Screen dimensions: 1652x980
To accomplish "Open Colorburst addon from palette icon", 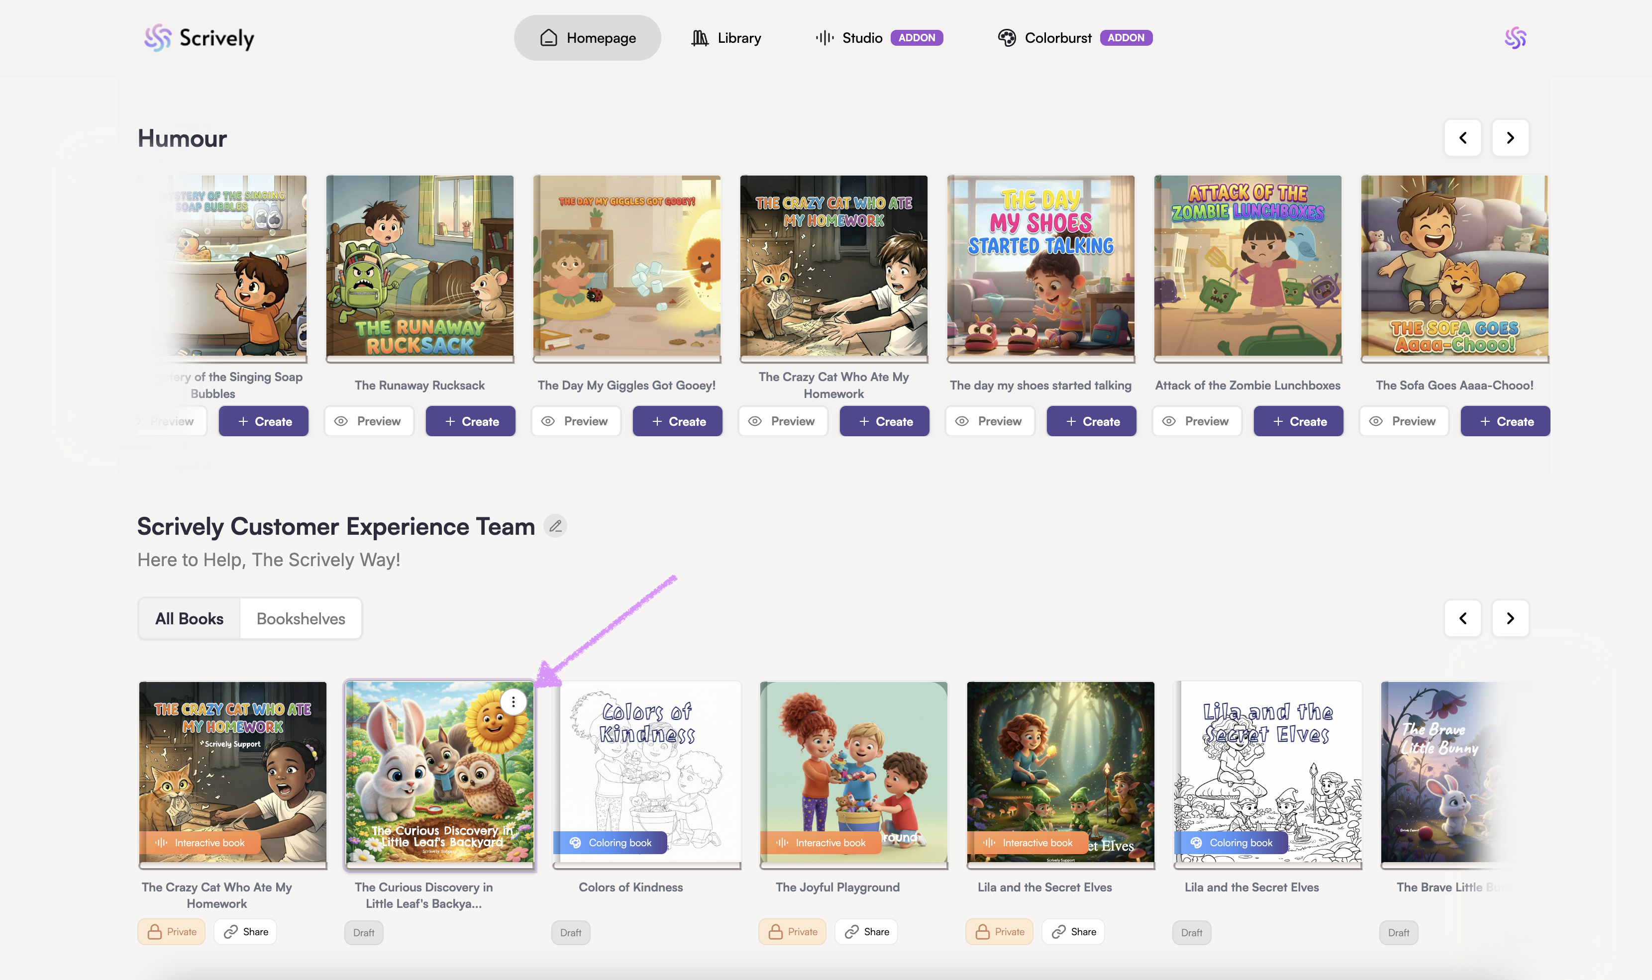I will click(x=1007, y=38).
